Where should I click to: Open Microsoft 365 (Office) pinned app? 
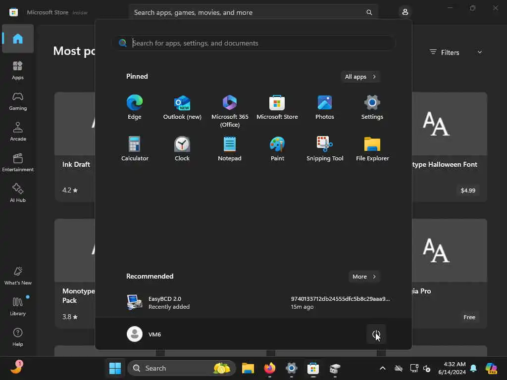[230, 111]
